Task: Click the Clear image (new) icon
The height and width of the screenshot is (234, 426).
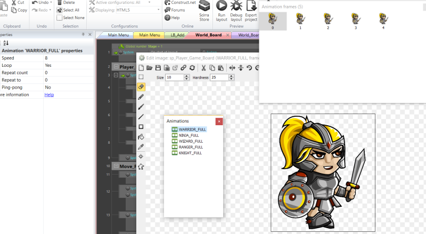Action: point(141,68)
